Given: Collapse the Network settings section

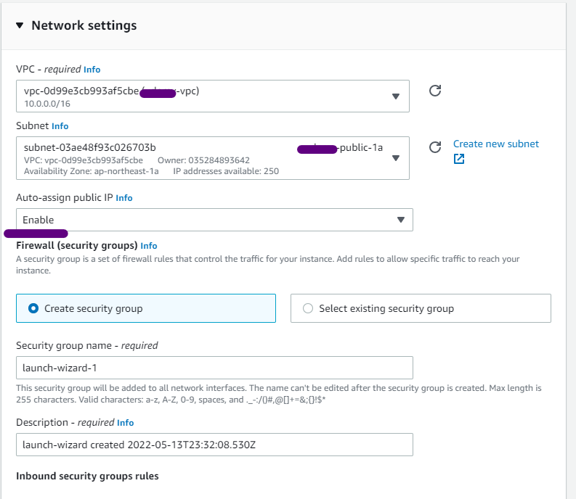Looking at the screenshot, I should tap(20, 25).
